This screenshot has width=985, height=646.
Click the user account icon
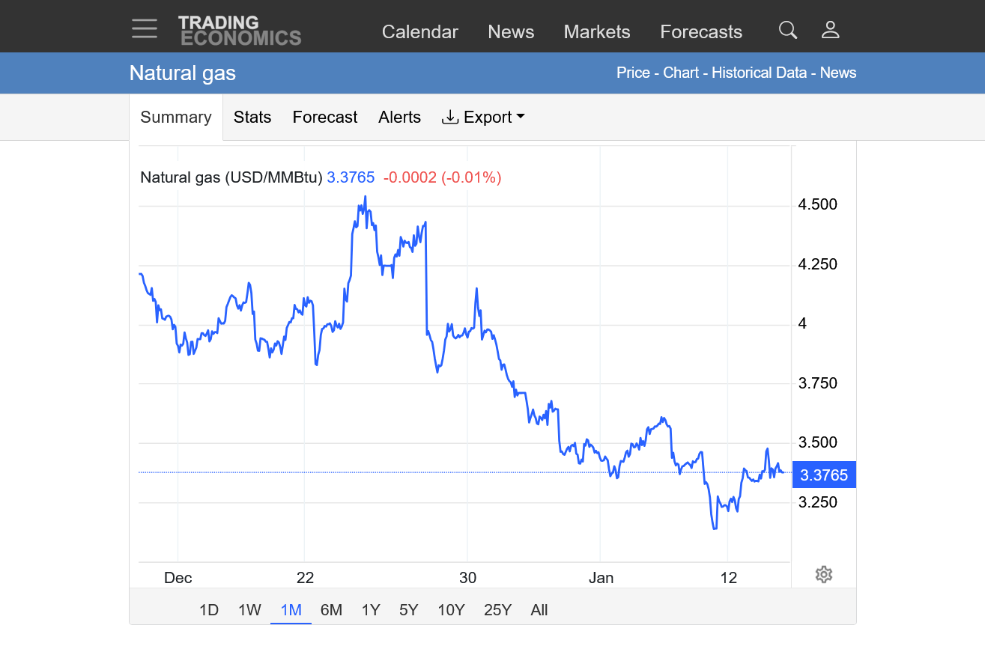(x=830, y=30)
